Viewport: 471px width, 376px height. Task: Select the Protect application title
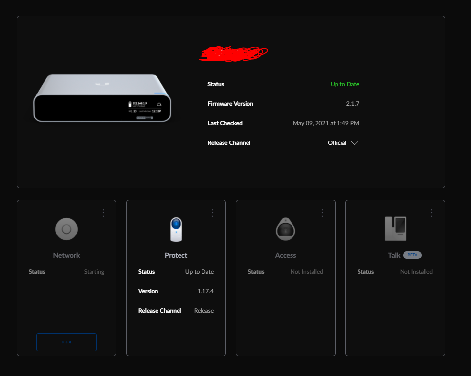pos(176,255)
